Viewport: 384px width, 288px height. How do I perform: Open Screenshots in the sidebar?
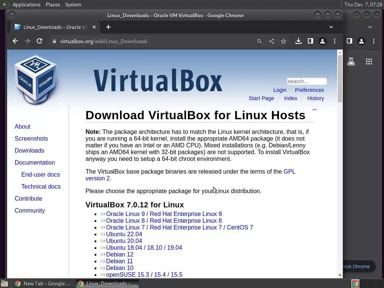tap(31, 139)
